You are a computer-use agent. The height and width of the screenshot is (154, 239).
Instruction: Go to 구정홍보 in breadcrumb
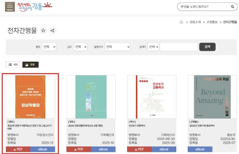click(x=212, y=22)
